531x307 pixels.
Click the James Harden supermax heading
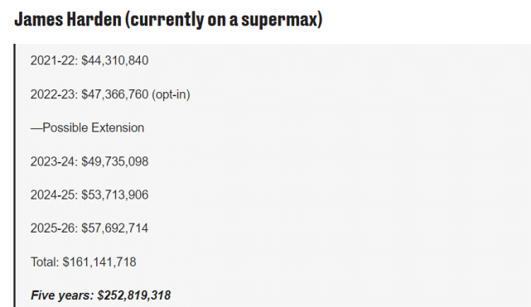[x=168, y=19]
